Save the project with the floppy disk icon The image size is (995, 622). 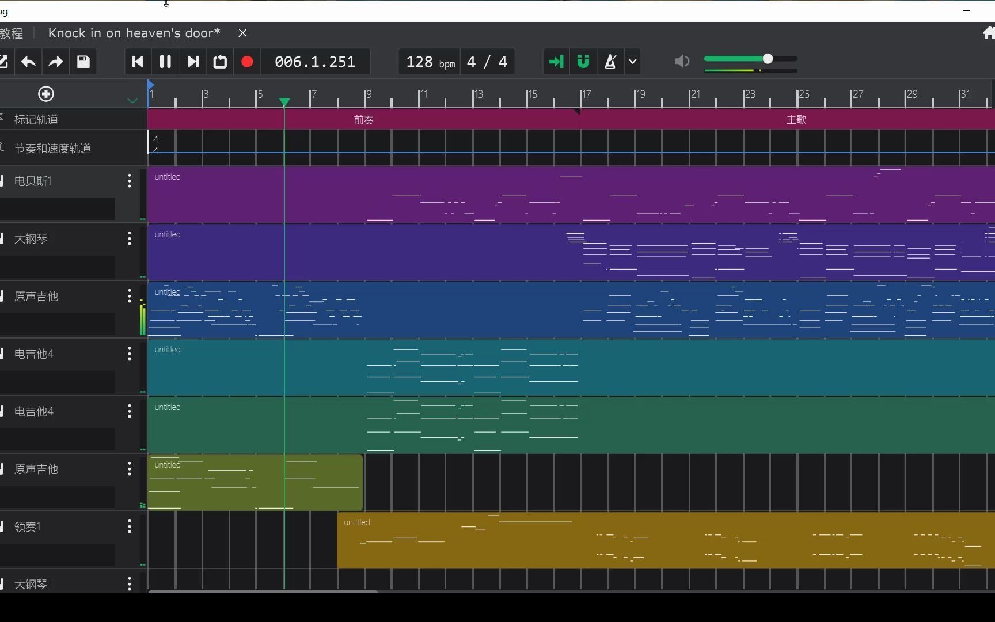tap(83, 62)
